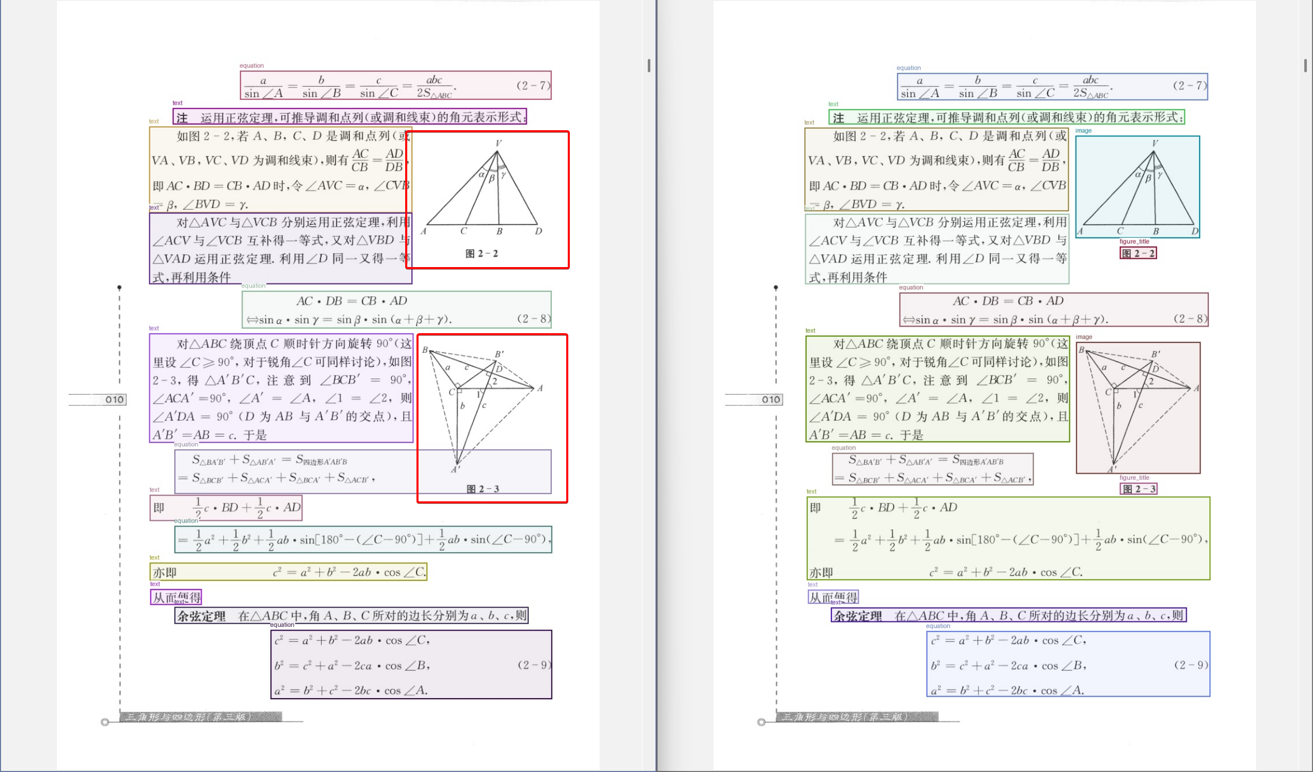
Task: Select figure_title box '图 2-2' in right pane
Action: pyautogui.click(x=1138, y=253)
